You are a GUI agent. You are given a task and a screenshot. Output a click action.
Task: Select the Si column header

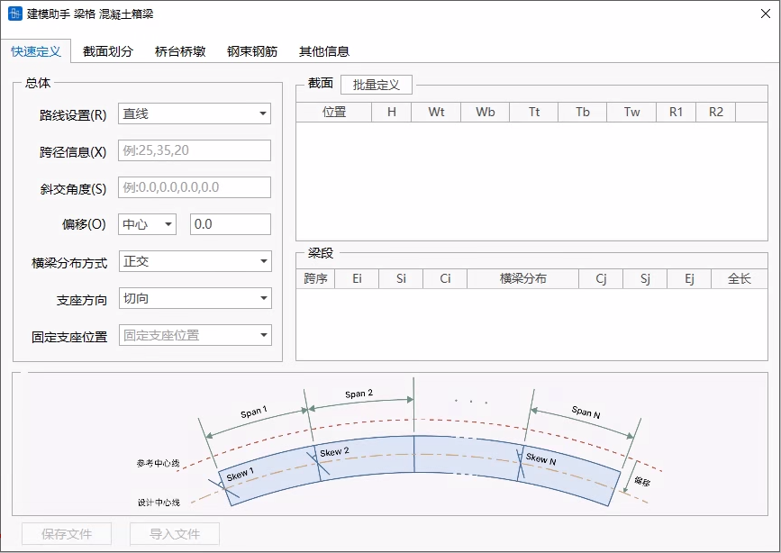(401, 278)
